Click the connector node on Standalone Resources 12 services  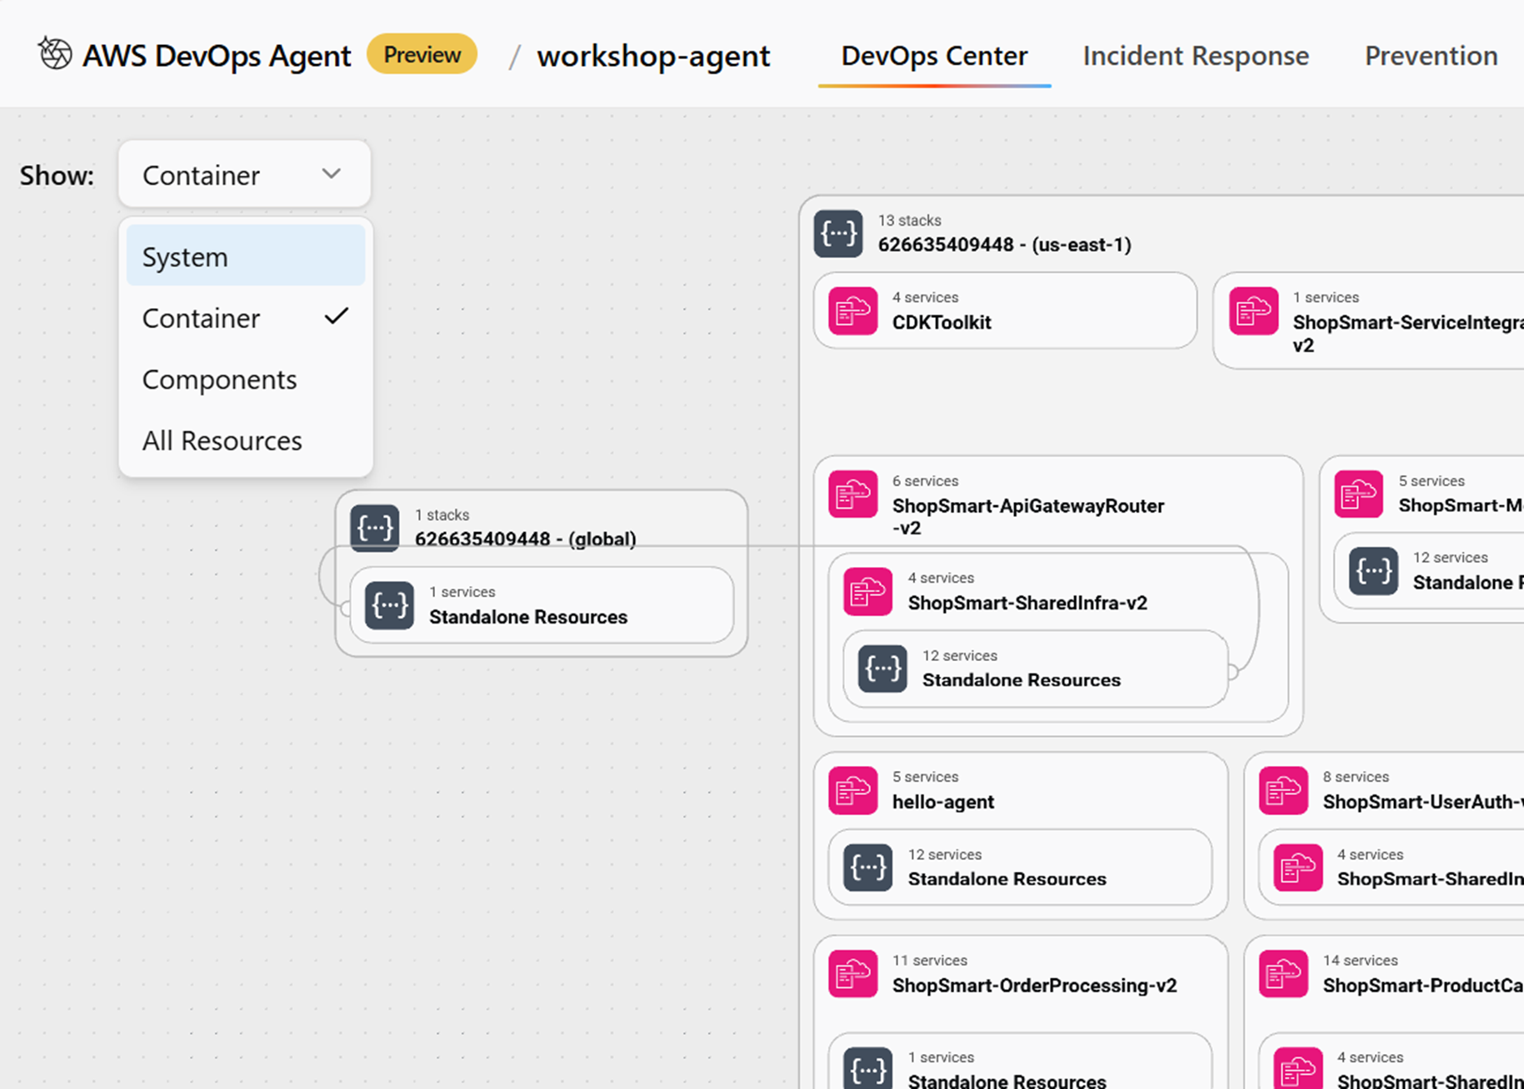(1232, 671)
